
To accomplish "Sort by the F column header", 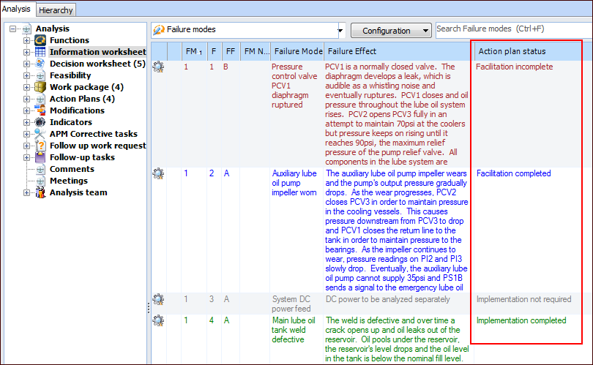I will [x=214, y=51].
